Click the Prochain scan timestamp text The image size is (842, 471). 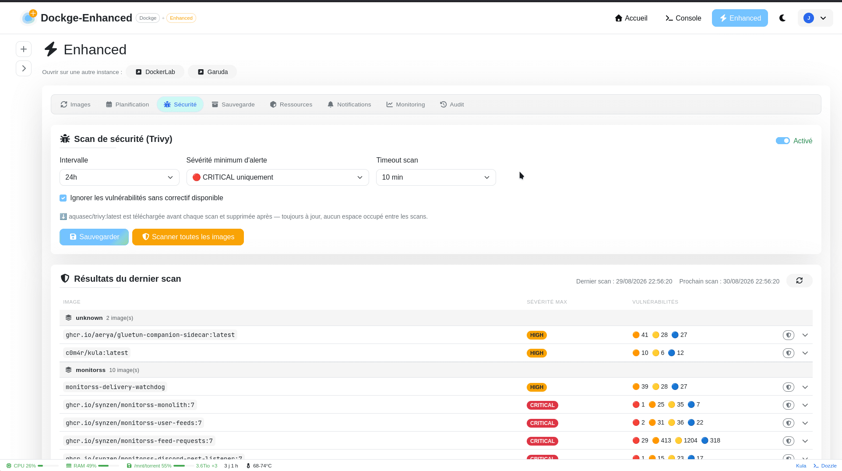click(x=729, y=281)
